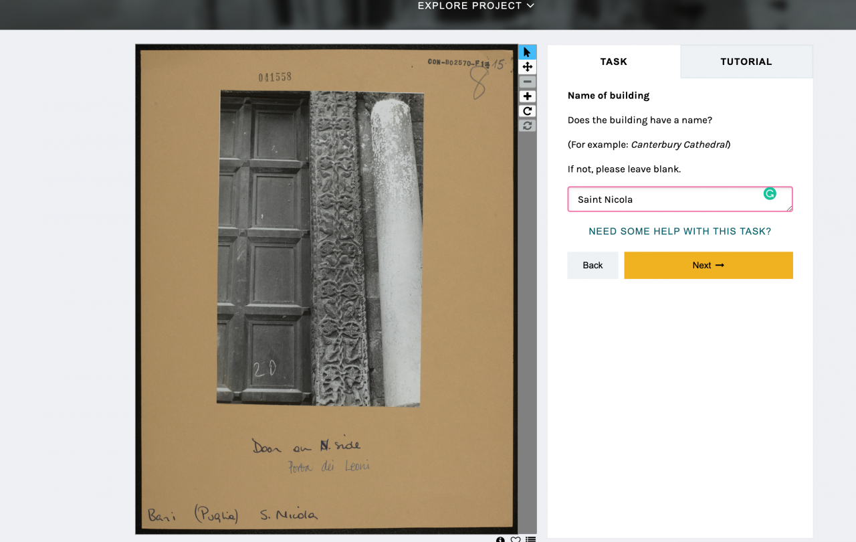Rotate the subject image clockwise
The width and height of the screenshot is (856, 542).
[527, 111]
